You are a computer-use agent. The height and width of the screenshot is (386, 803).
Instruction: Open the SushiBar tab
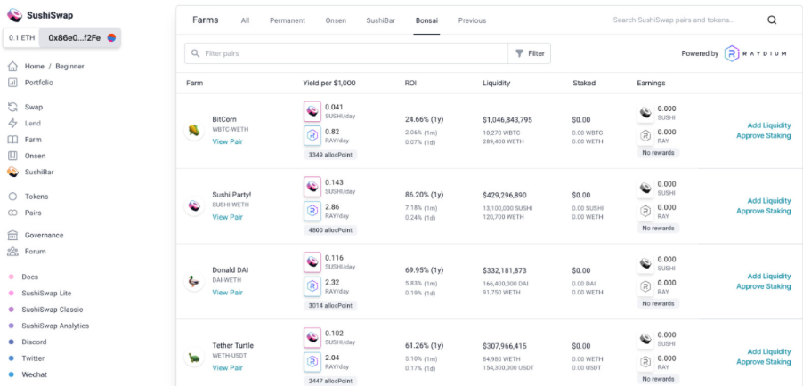pyautogui.click(x=380, y=20)
